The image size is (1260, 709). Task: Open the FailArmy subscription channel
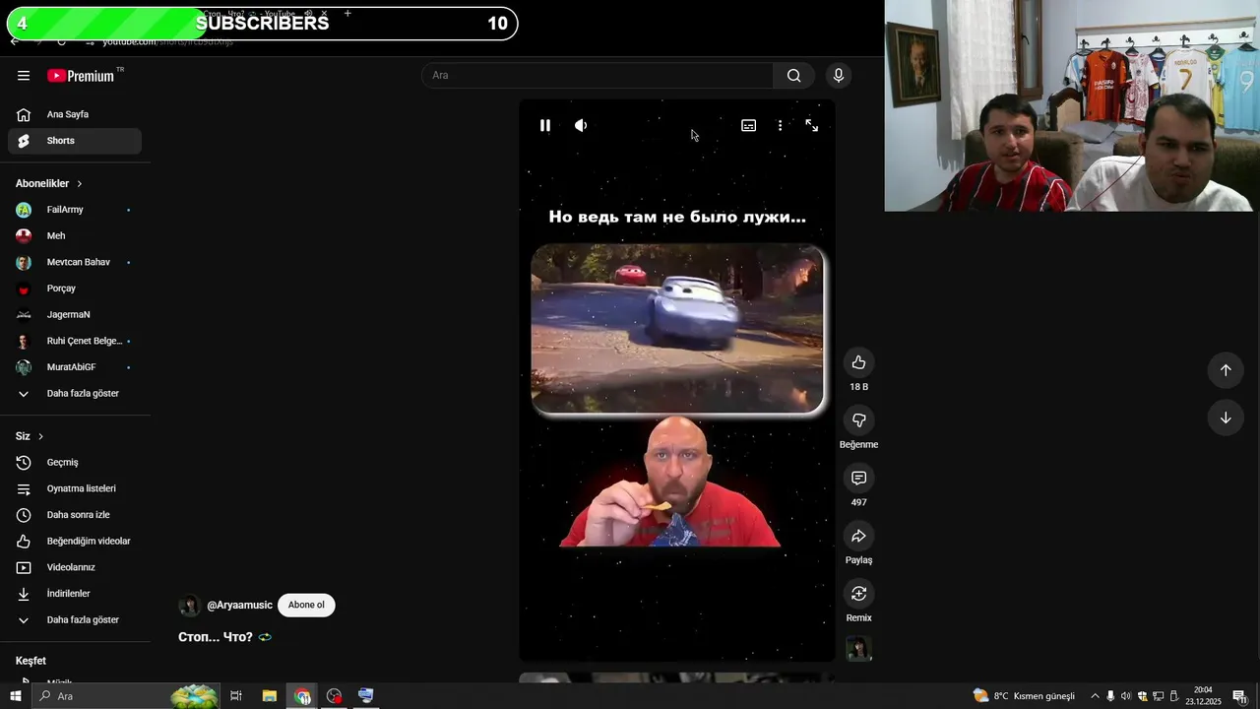(x=75, y=210)
